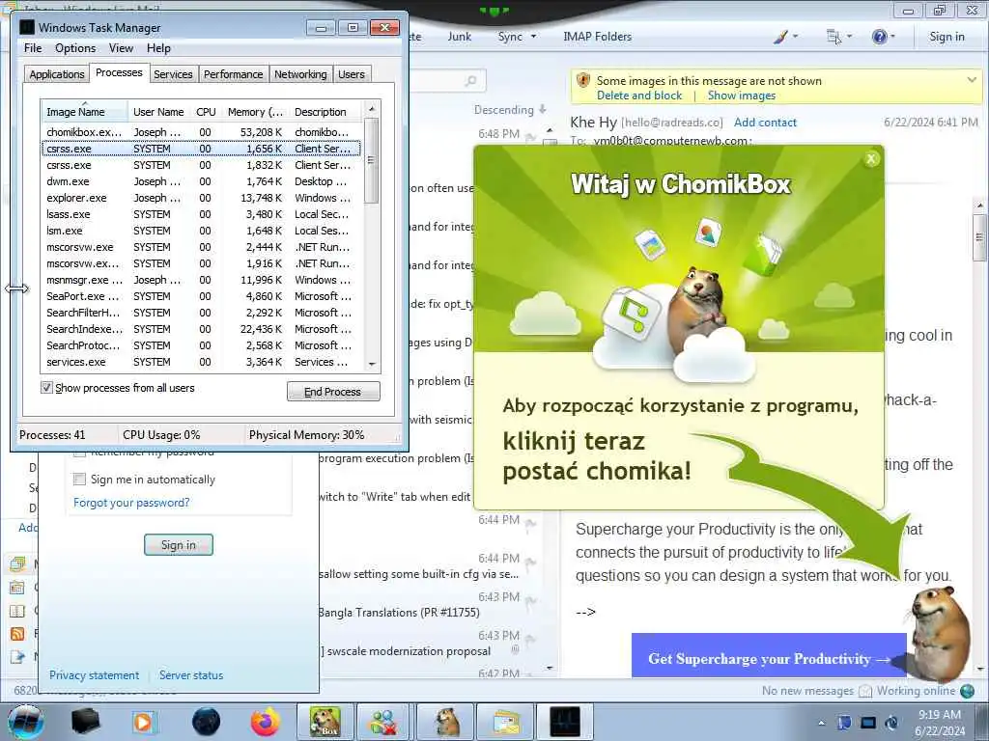989x741 pixels.
Task: Switch to Networking tab
Action: (x=300, y=74)
